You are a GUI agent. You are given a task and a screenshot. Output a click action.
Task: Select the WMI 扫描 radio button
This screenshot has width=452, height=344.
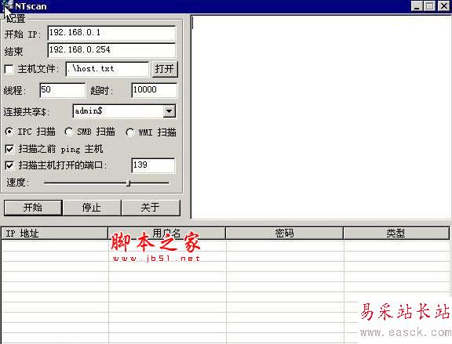(130, 132)
